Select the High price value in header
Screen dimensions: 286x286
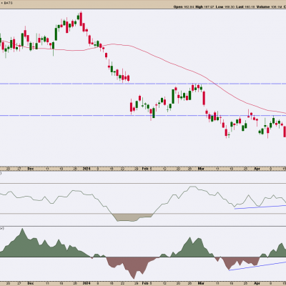pos(209,7)
